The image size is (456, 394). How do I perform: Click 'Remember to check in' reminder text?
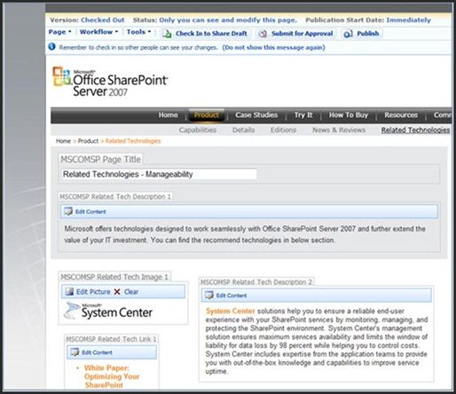tap(138, 47)
